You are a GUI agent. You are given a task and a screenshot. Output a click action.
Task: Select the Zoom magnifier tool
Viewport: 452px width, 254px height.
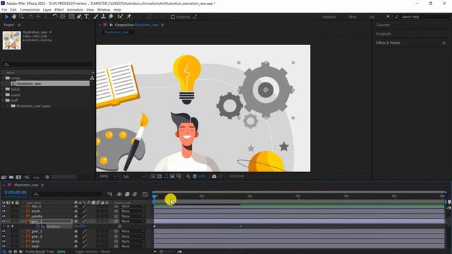pos(21,17)
